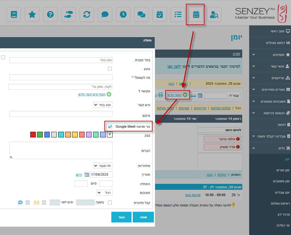291x235 pixels.
Task: Open the clock icon in toolbar
Action: click(123, 14)
